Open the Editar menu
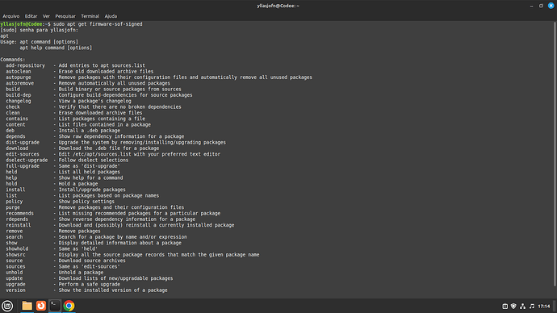Screen dimensions: 557x313 pos(31,16)
